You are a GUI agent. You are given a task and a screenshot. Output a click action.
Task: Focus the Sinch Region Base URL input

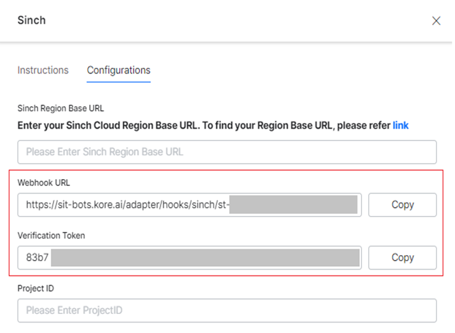click(x=227, y=151)
